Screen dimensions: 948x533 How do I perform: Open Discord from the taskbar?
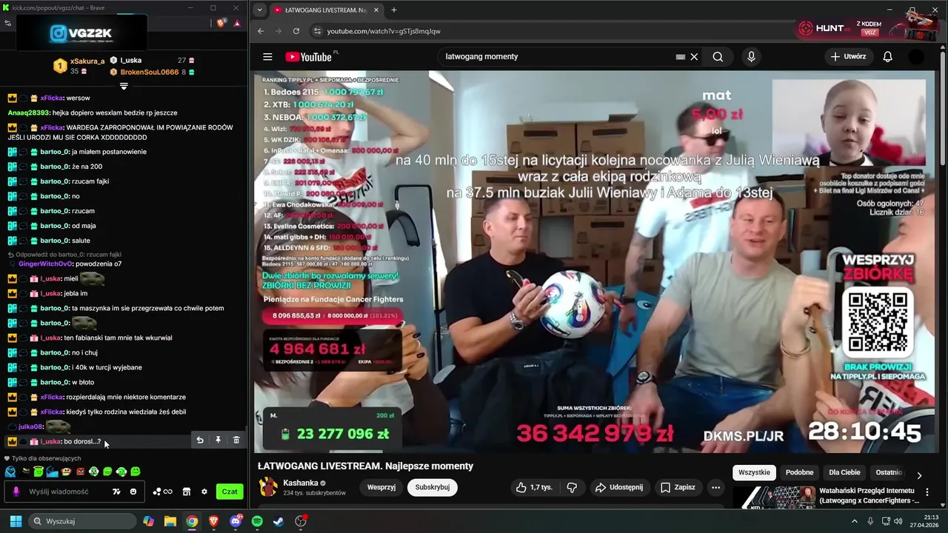coord(236,521)
